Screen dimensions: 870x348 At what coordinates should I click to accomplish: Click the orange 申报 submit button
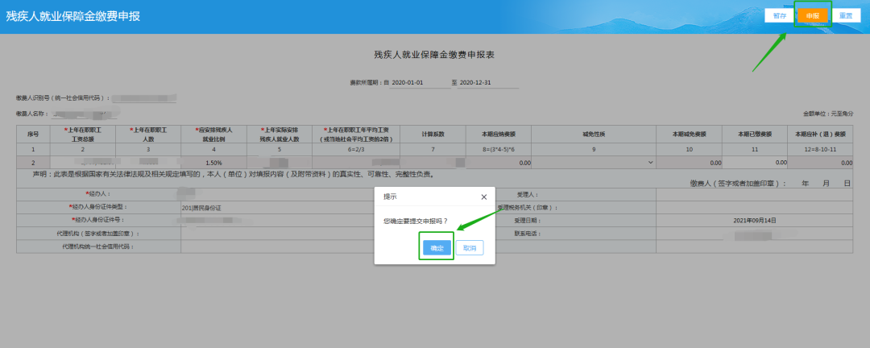click(813, 15)
